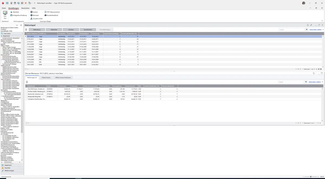Open Kundenfeedback in the ribbon
The image size is (325, 179).
pos(51,15)
